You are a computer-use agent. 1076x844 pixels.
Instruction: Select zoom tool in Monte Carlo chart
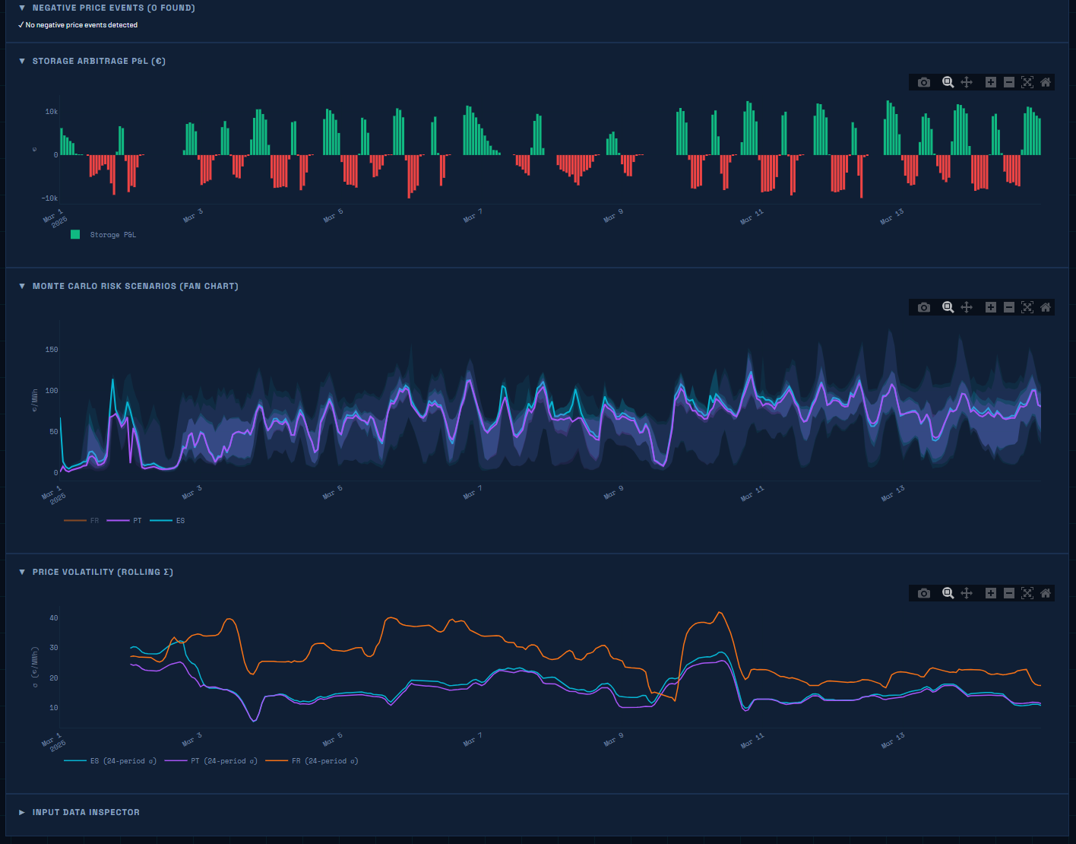pos(948,307)
